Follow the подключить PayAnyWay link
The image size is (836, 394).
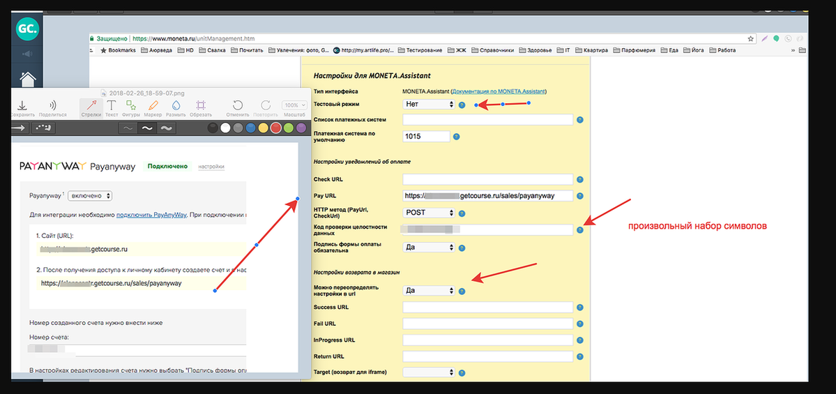click(151, 215)
